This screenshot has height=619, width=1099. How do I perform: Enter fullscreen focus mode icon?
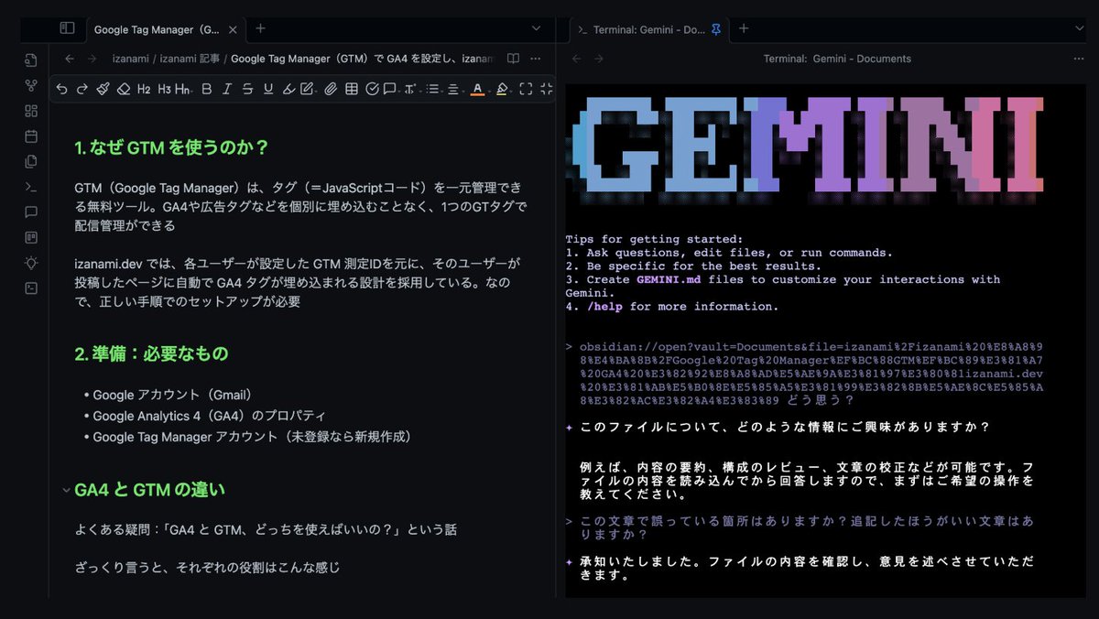(x=526, y=89)
